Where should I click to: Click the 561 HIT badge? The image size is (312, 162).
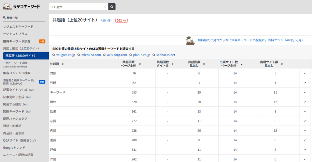121,20
